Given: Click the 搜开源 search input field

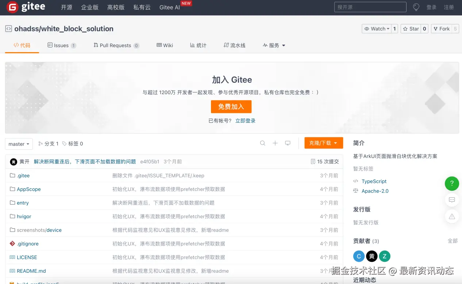Looking at the screenshot, I should 370,7.
